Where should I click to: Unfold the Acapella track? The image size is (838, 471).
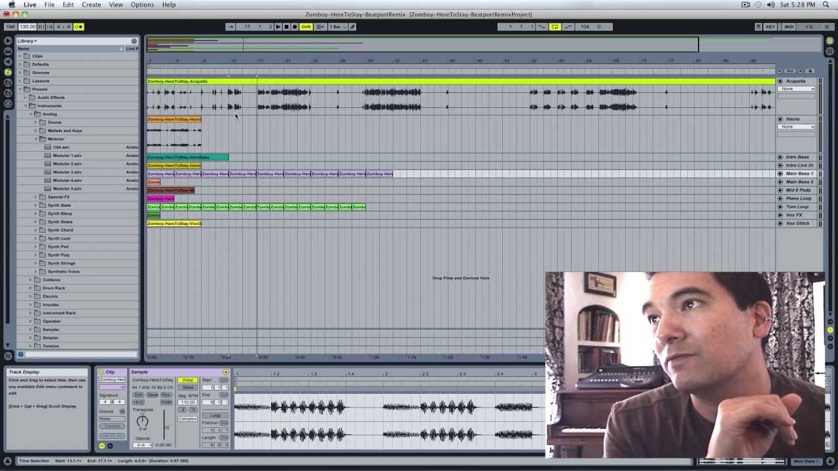(780, 81)
